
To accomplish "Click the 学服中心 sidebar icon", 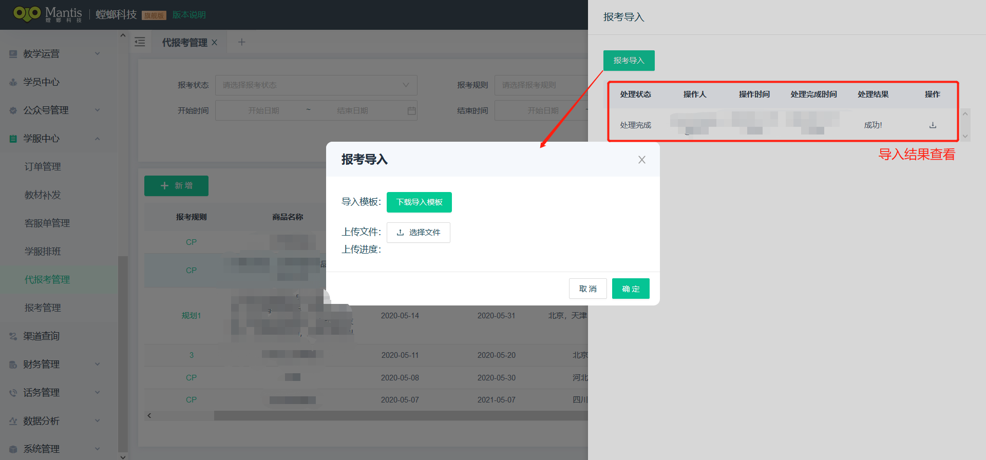I will pyautogui.click(x=13, y=139).
